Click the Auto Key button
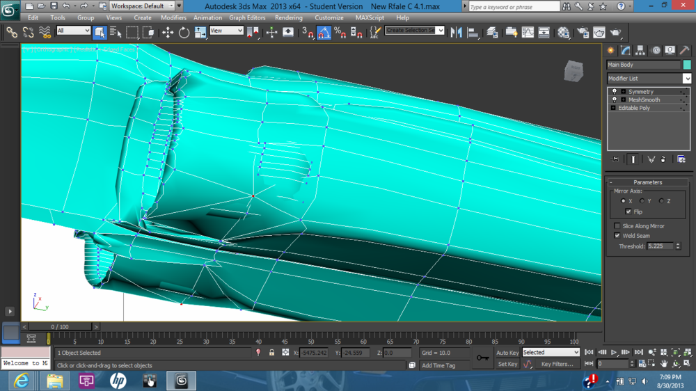The width and height of the screenshot is (696, 391). pos(507,353)
